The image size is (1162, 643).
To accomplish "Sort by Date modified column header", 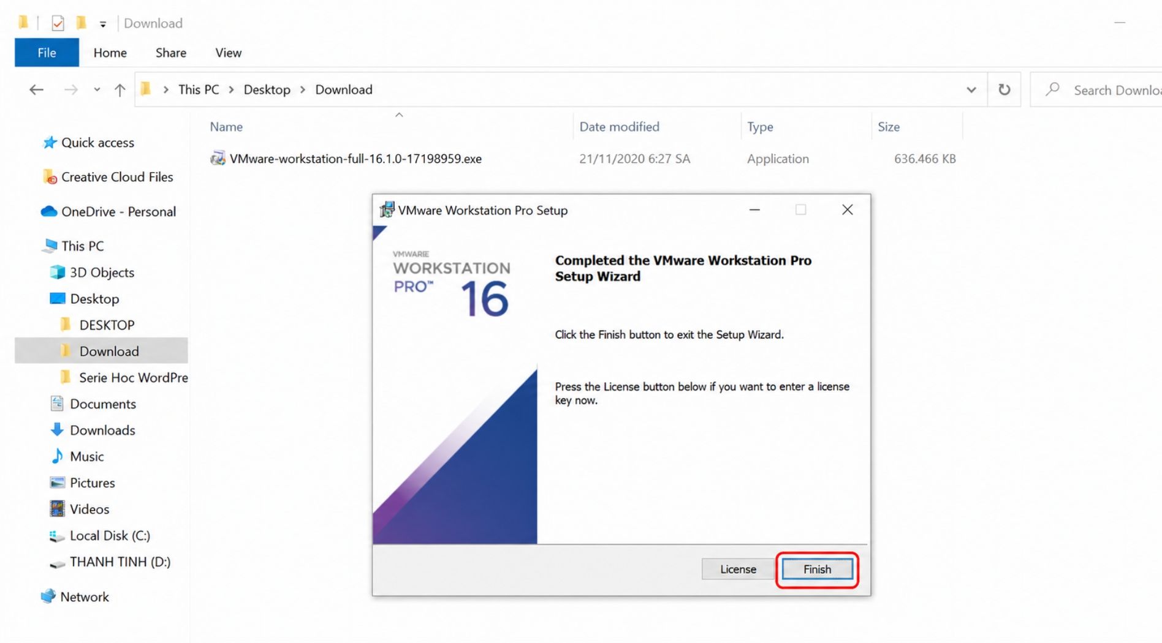I will [x=619, y=127].
